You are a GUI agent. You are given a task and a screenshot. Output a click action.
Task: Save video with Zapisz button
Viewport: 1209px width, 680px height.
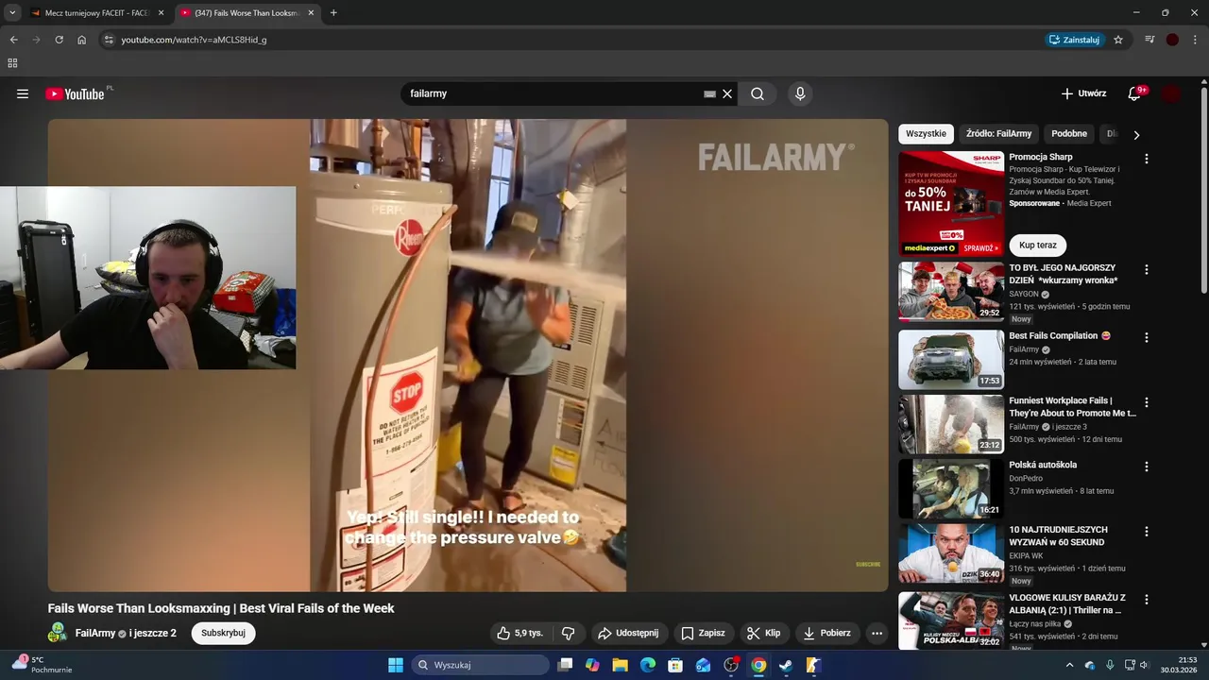[x=704, y=633]
